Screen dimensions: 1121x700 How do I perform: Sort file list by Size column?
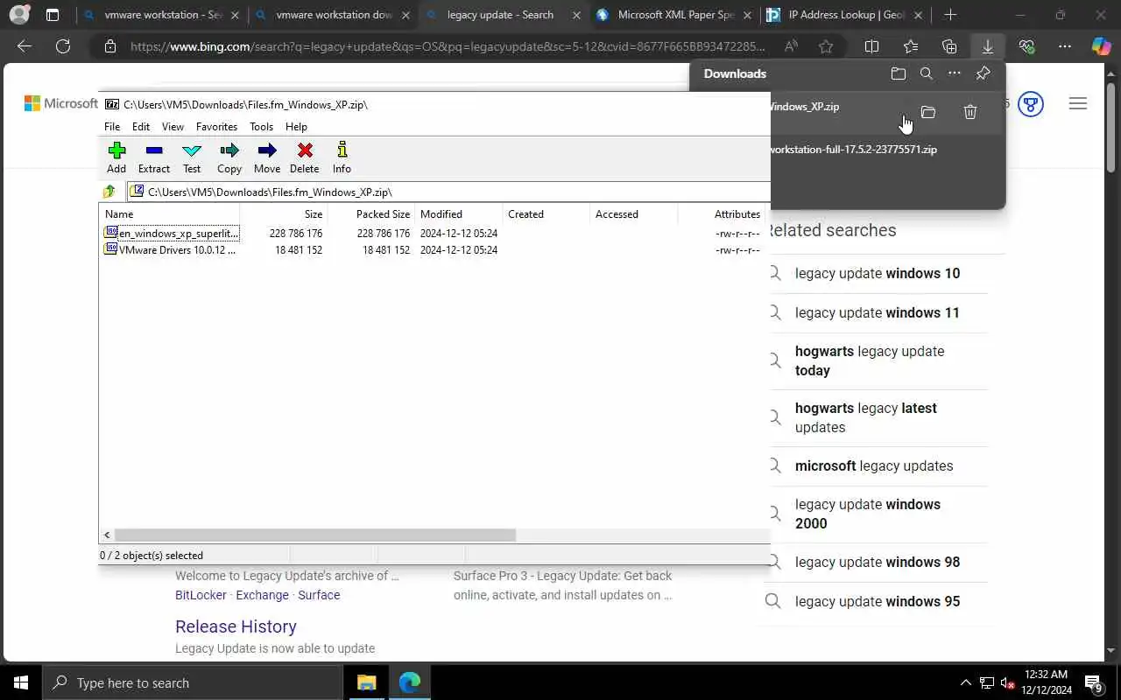coord(283,213)
